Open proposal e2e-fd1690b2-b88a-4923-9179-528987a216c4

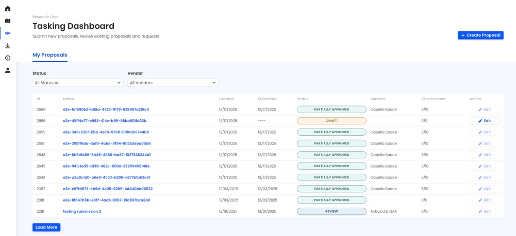pos(106,110)
